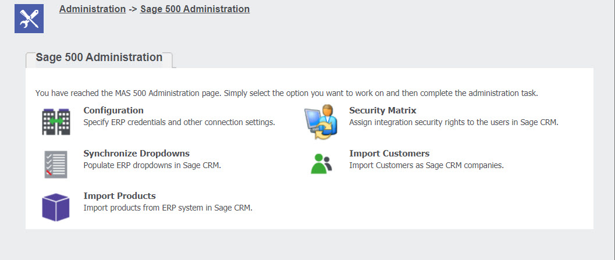Select the Sage 500 Administration tab
This screenshot has height=260, width=615.
[99, 58]
